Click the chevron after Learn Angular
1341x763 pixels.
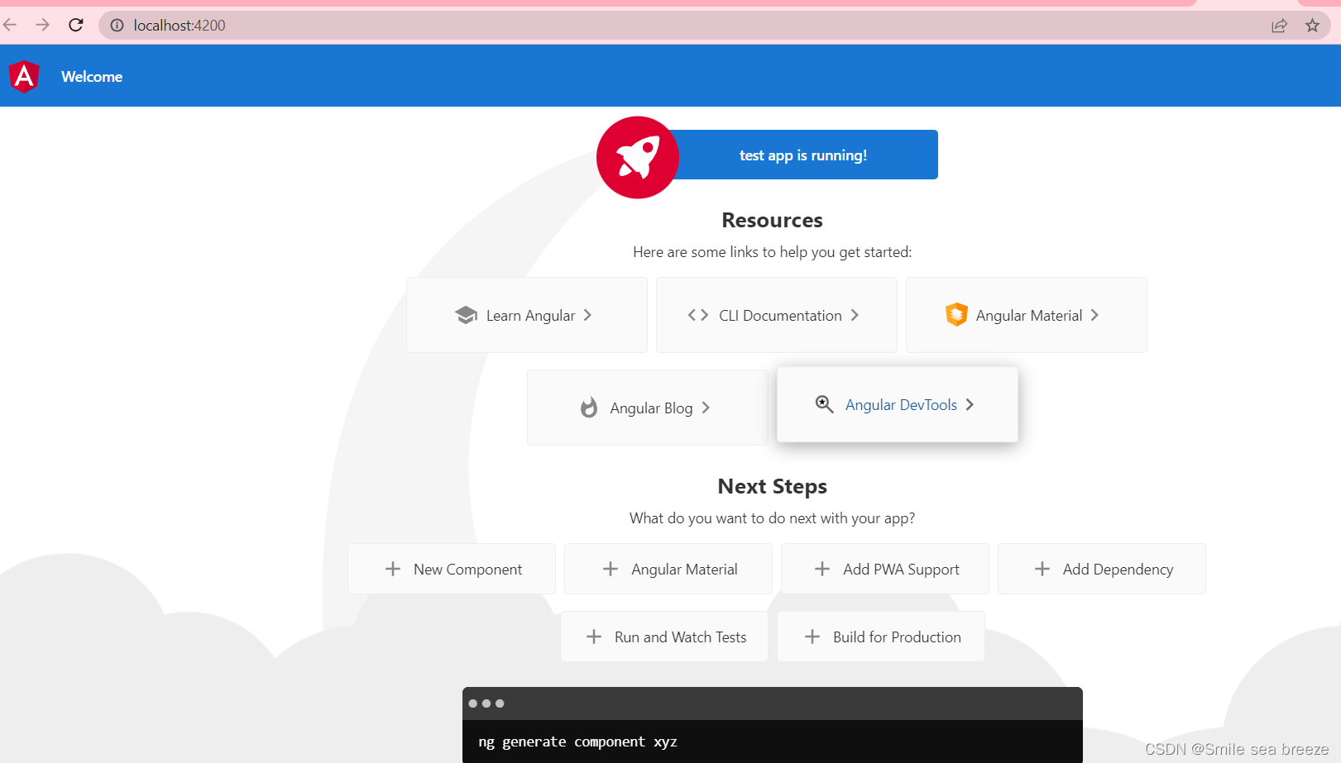(x=587, y=315)
